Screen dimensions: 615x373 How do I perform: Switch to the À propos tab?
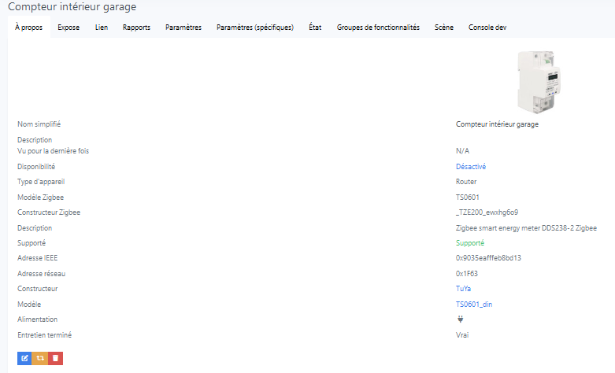[28, 28]
